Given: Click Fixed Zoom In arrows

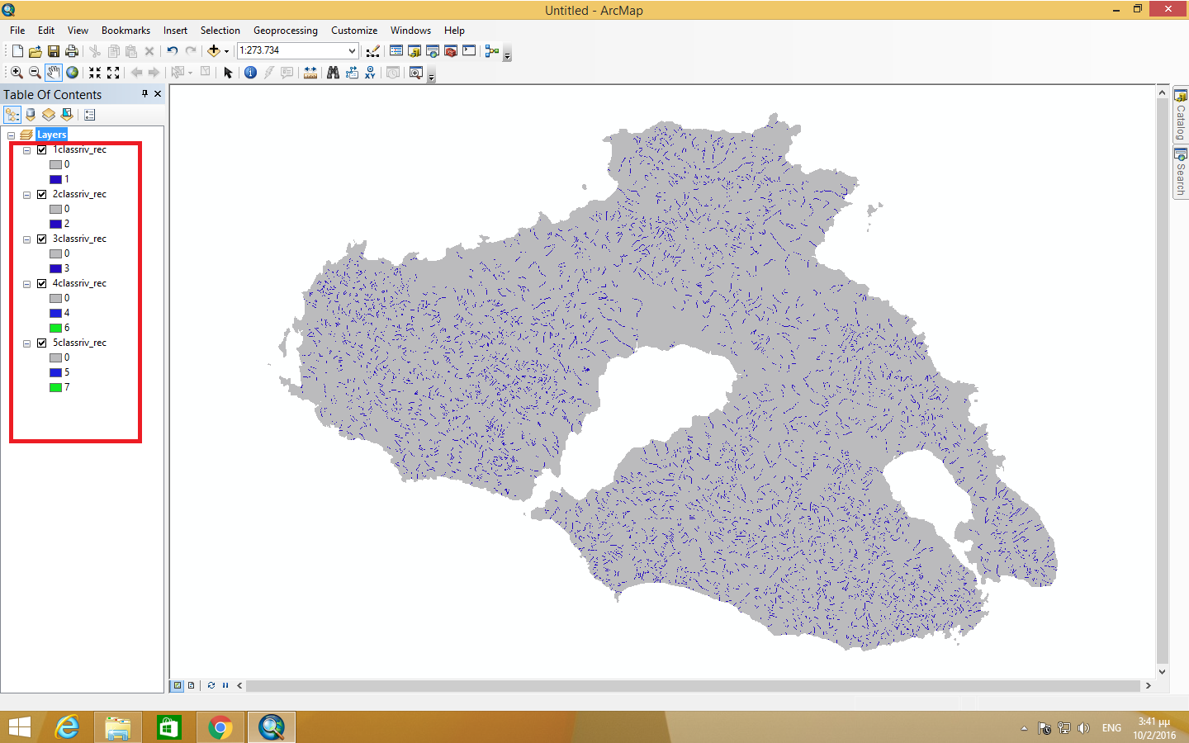Looking at the screenshot, I should (95, 73).
